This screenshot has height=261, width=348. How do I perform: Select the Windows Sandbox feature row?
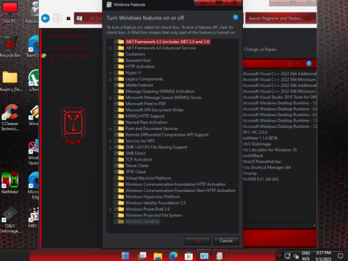click(142, 221)
